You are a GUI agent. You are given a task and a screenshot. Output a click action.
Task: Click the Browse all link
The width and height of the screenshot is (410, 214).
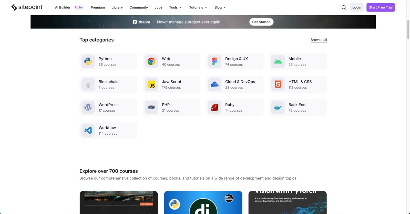point(319,40)
